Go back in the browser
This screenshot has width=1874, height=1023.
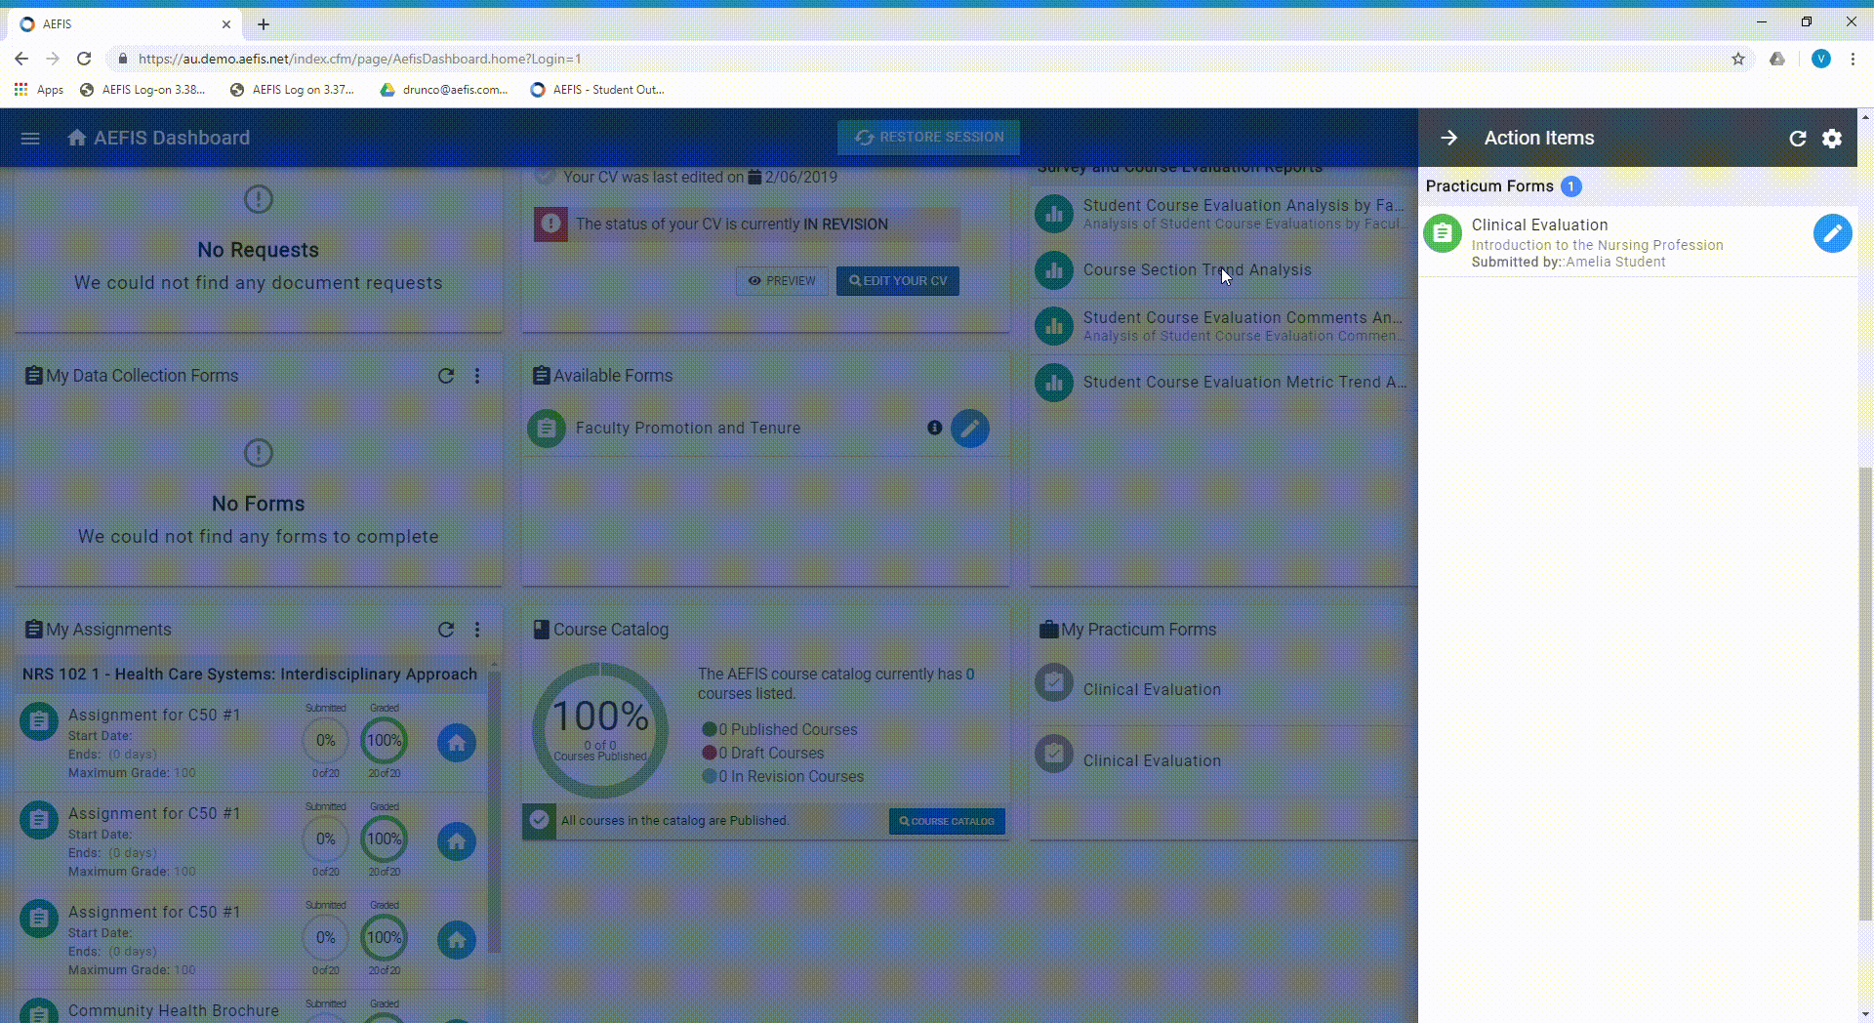[x=21, y=59]
